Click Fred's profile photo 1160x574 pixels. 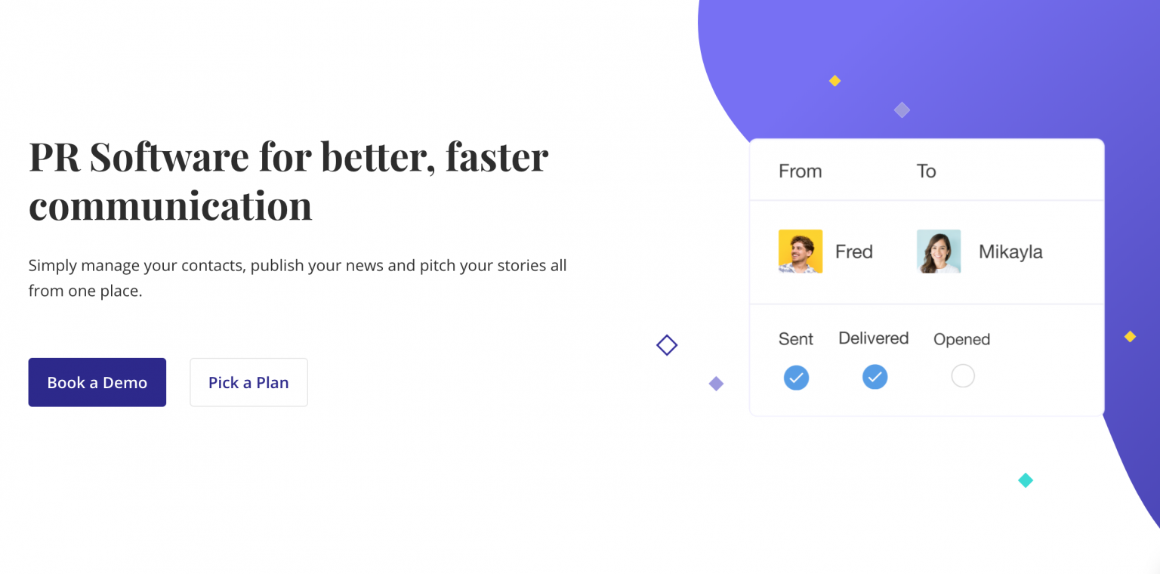coord(800,251)
